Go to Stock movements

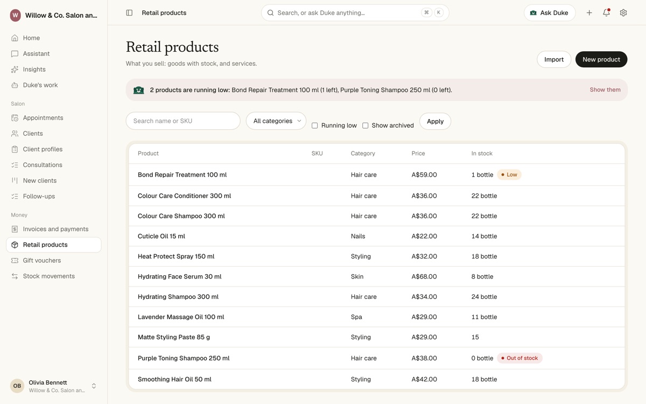click(x=53, y=276)
